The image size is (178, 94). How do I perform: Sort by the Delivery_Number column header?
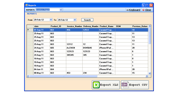pos(91,26)
